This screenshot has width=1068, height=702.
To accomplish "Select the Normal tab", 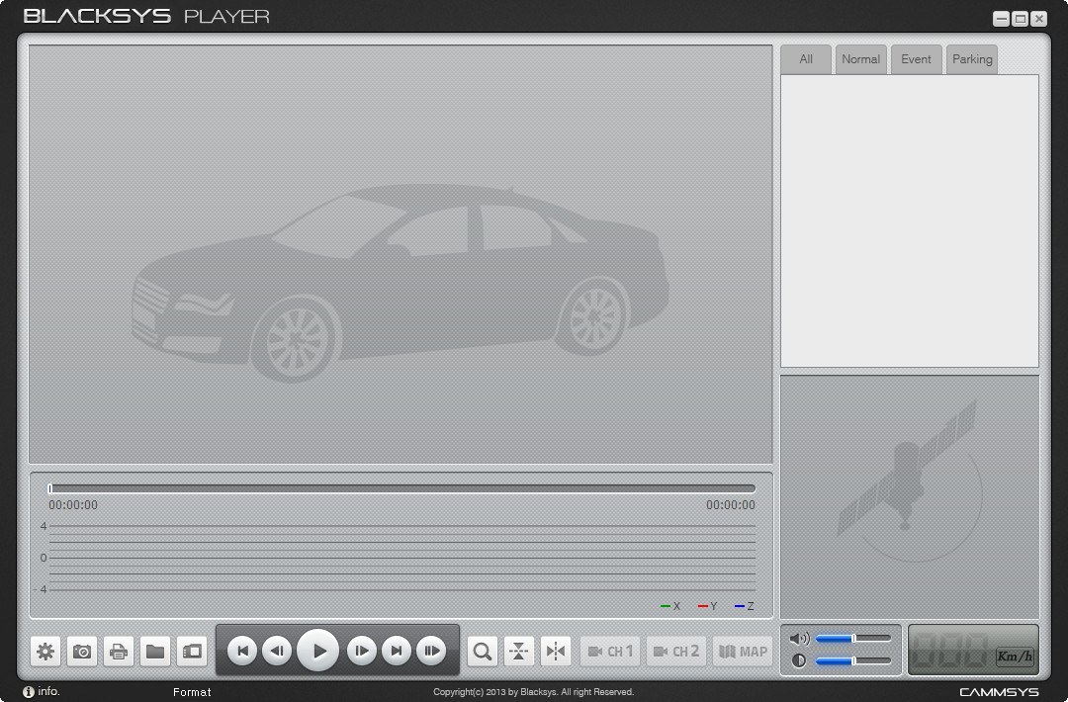I will (861, 59).
